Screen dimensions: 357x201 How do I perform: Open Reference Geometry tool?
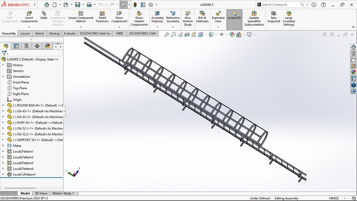pos(173,17)
